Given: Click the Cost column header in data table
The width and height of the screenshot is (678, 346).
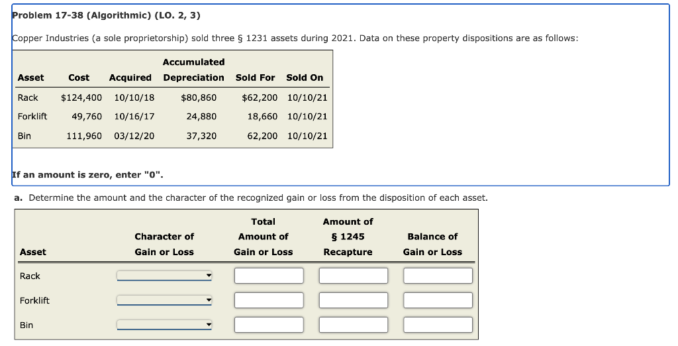Looking at the screenshot, I should tap(79, 78).
